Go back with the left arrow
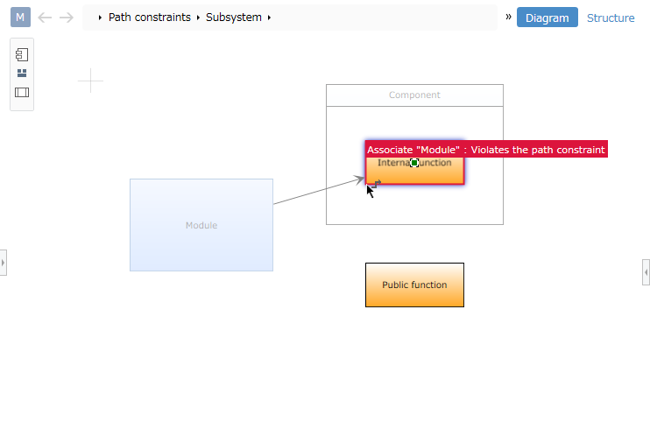650x429 pixels. (45, 18)
